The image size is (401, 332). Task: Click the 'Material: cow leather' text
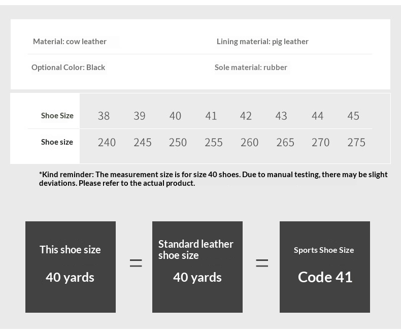tap(70, 42)
